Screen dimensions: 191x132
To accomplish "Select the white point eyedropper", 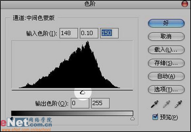I will pyautogui.click(x=178, y=104).
